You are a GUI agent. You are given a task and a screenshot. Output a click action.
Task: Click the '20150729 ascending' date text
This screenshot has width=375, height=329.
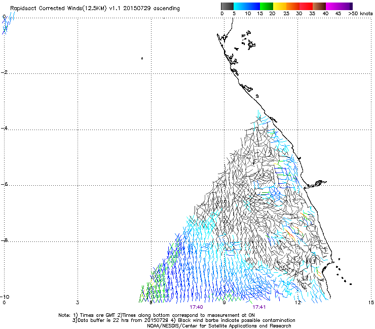pos(152,9)
